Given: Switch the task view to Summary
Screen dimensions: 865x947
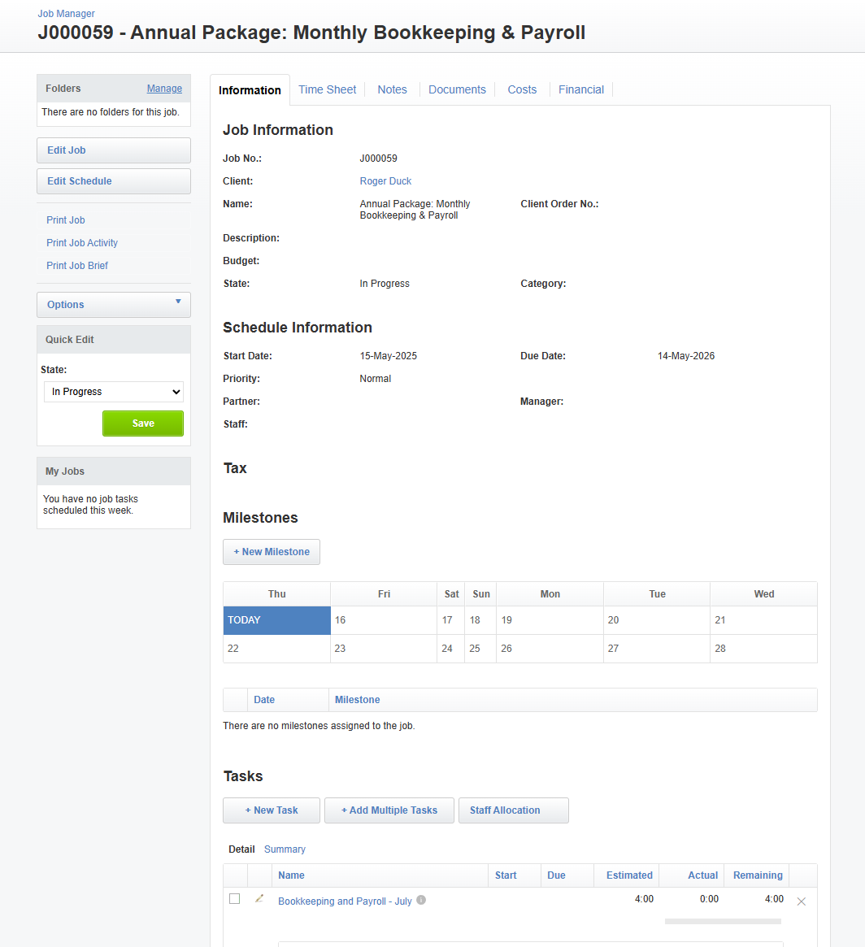Looking at the screenshot, I should (285, 849).
